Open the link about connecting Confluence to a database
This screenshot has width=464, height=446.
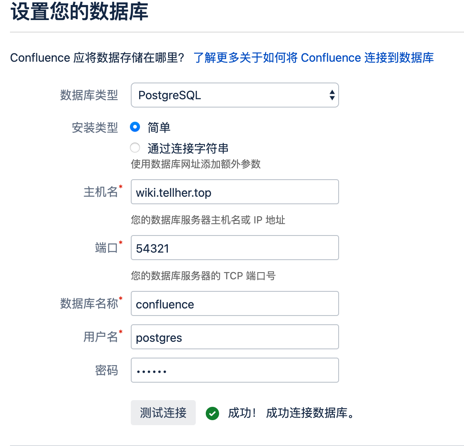[x=314, y=58]
